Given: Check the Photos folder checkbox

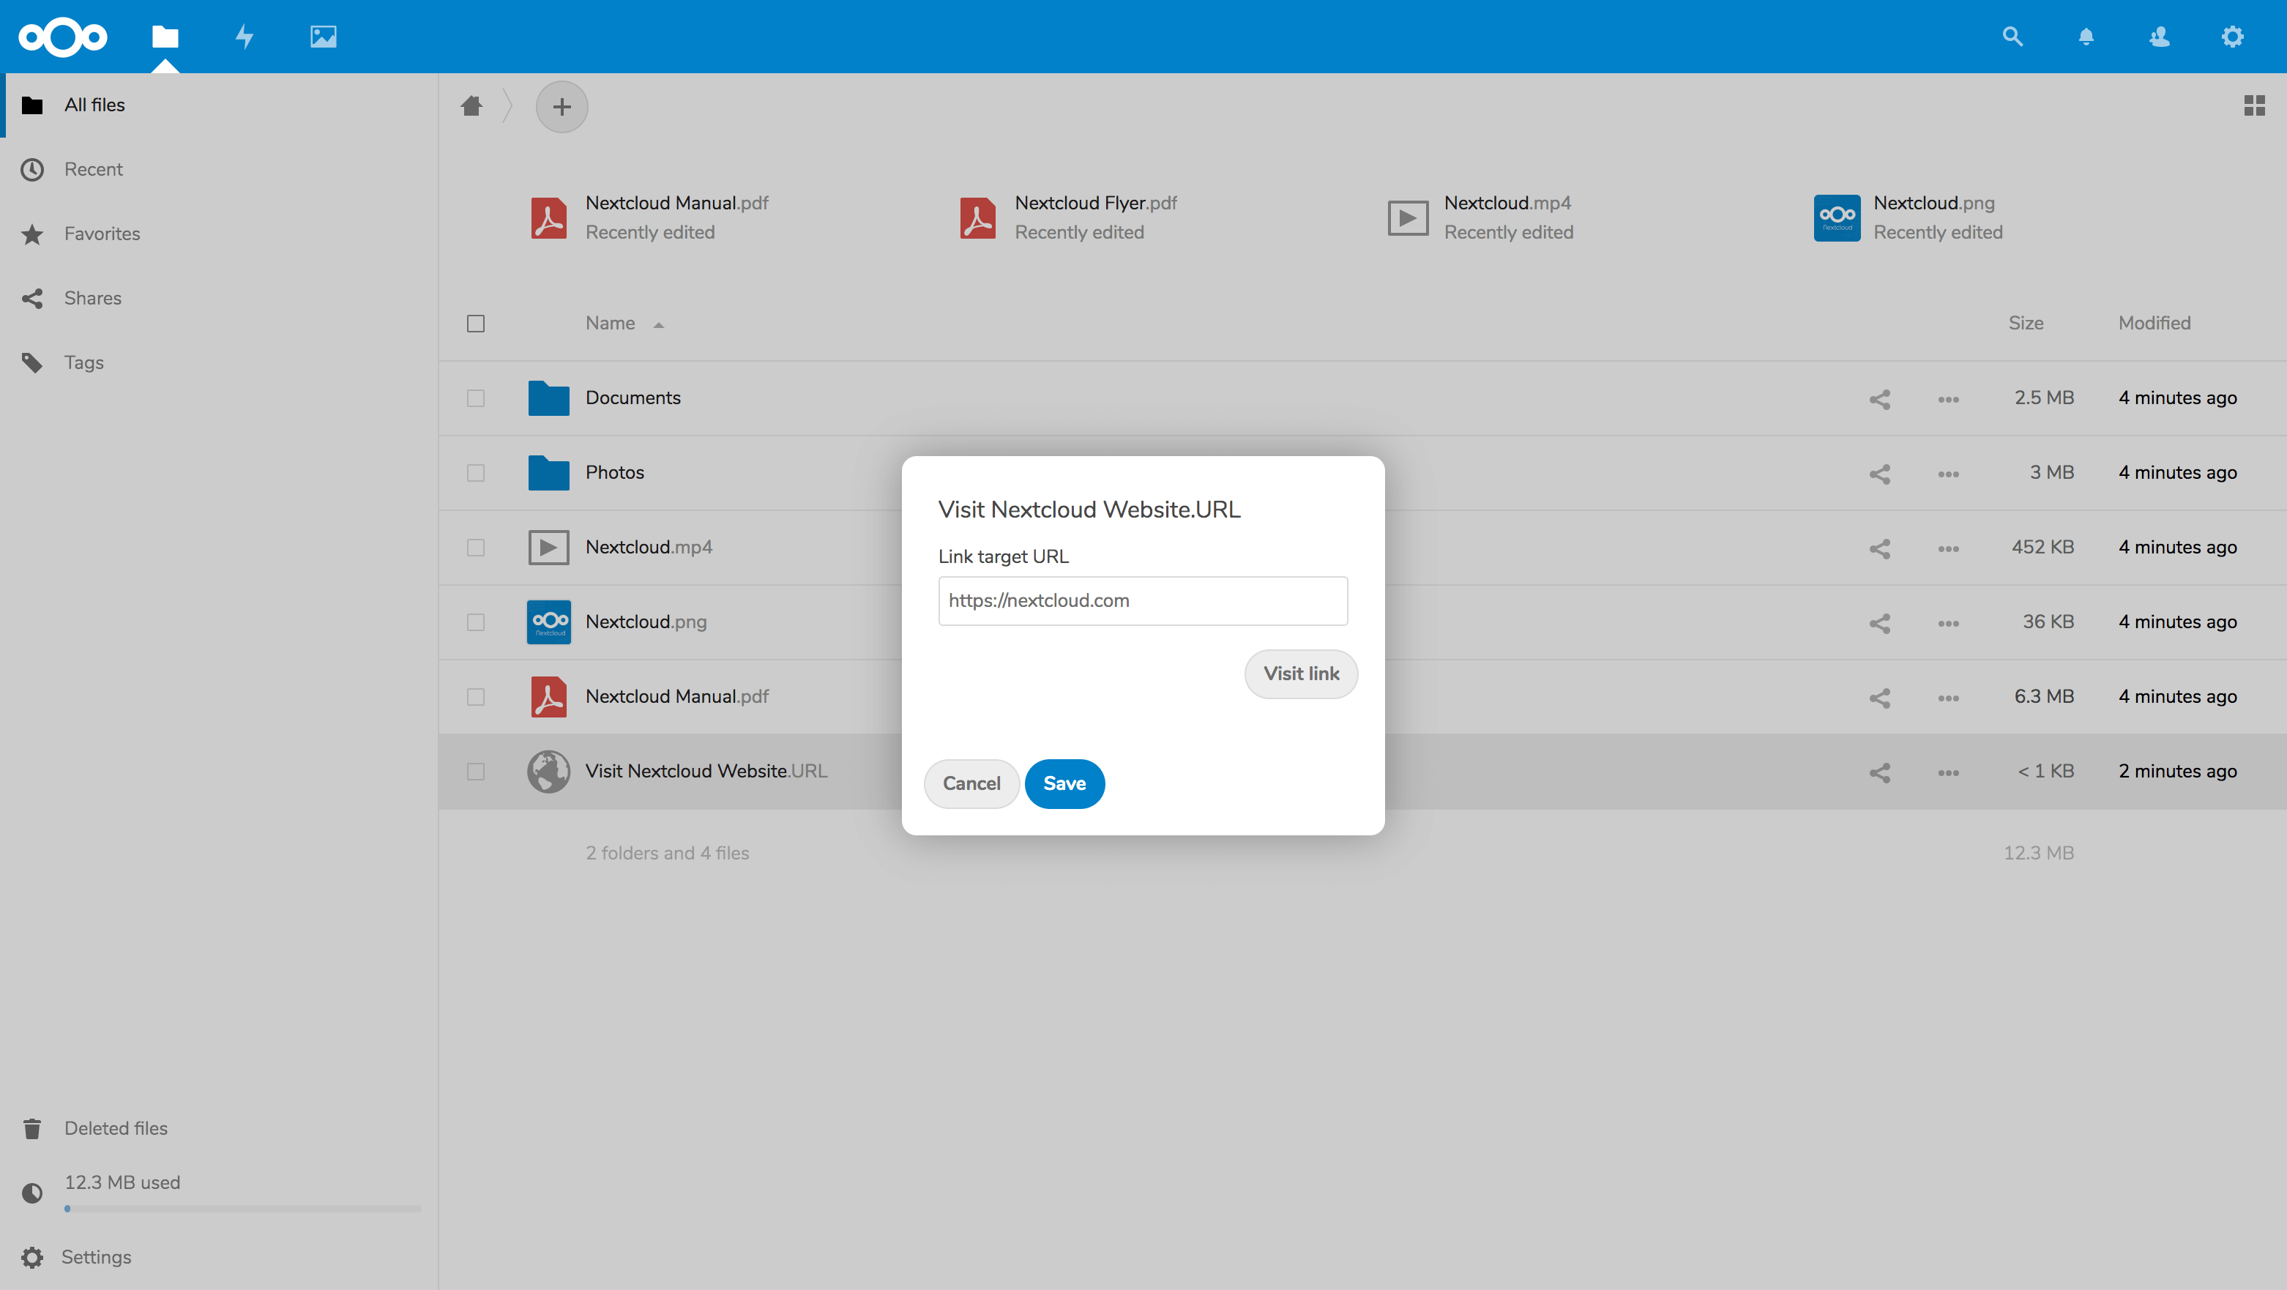Looking at the screenshot, I should pos(476,473).
